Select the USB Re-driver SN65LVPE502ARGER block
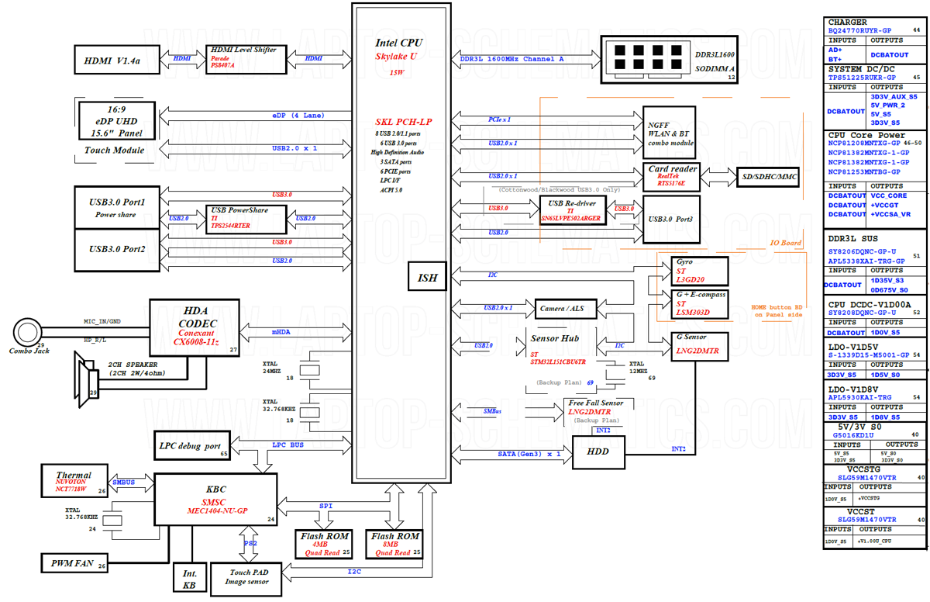Image resolution: width=930 pixels, height=602 pixels. 572,210
